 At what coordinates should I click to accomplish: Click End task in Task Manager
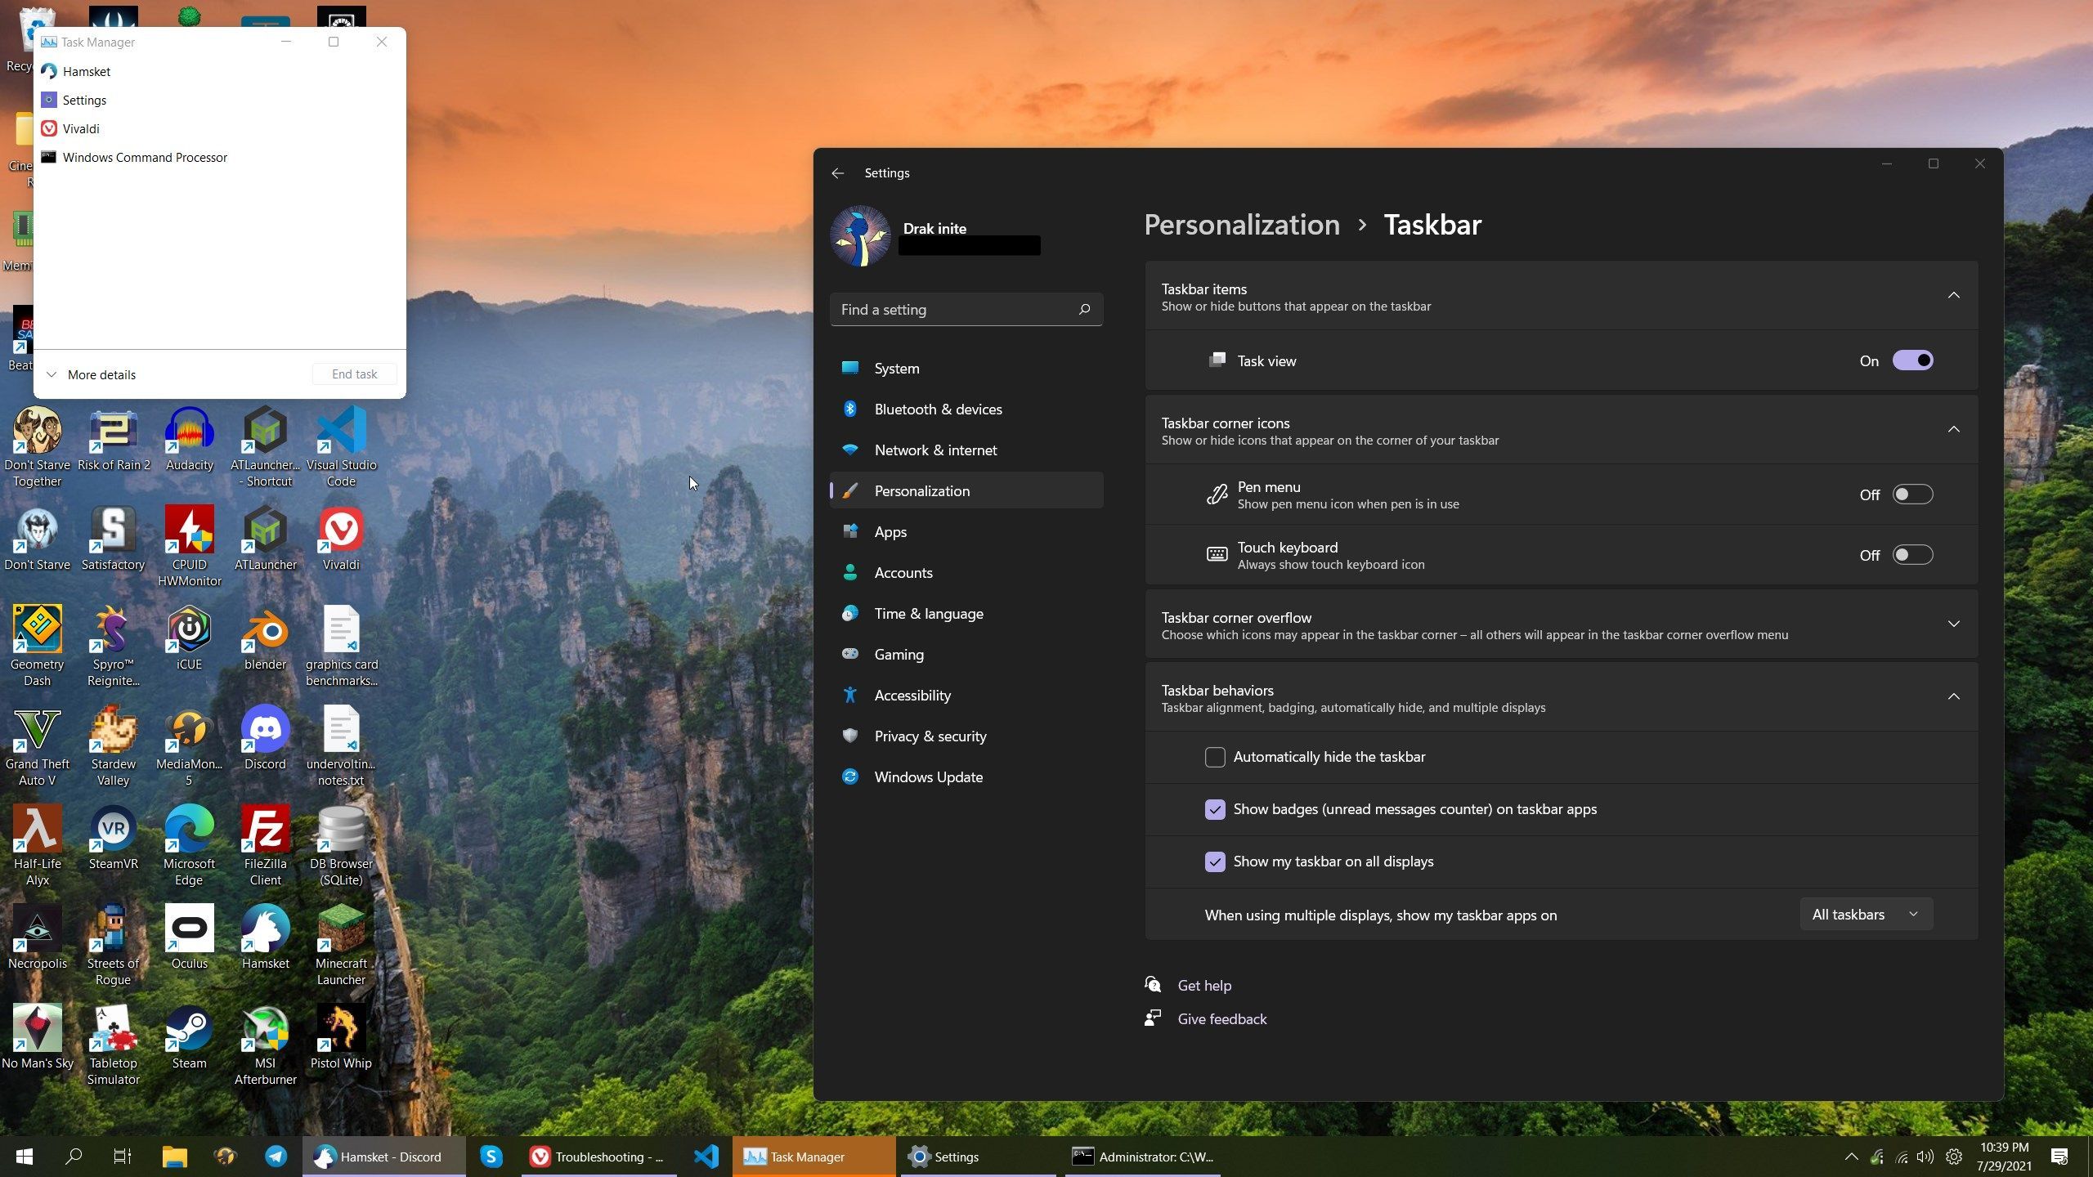click(x=355, y=374)
